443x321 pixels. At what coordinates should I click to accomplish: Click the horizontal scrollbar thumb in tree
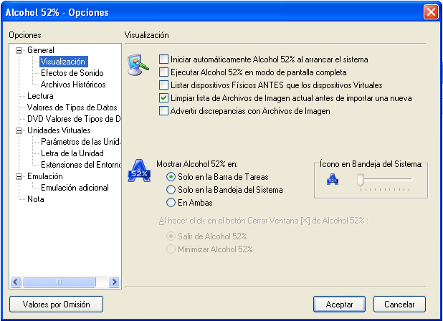pyautogui.click(x=59, y=282)
